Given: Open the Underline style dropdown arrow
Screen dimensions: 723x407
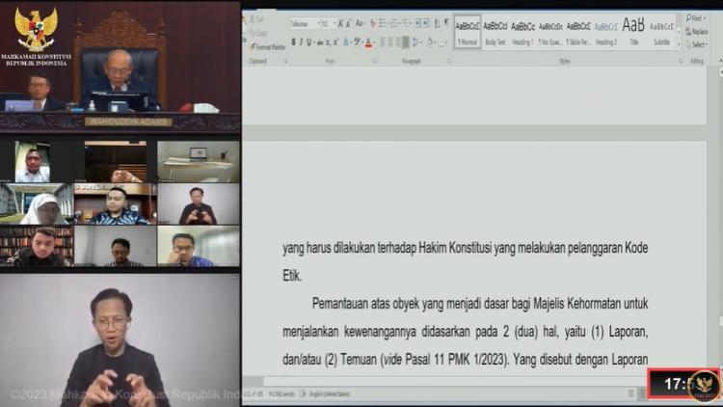Looking at the screenshot, I should point(313,42).
